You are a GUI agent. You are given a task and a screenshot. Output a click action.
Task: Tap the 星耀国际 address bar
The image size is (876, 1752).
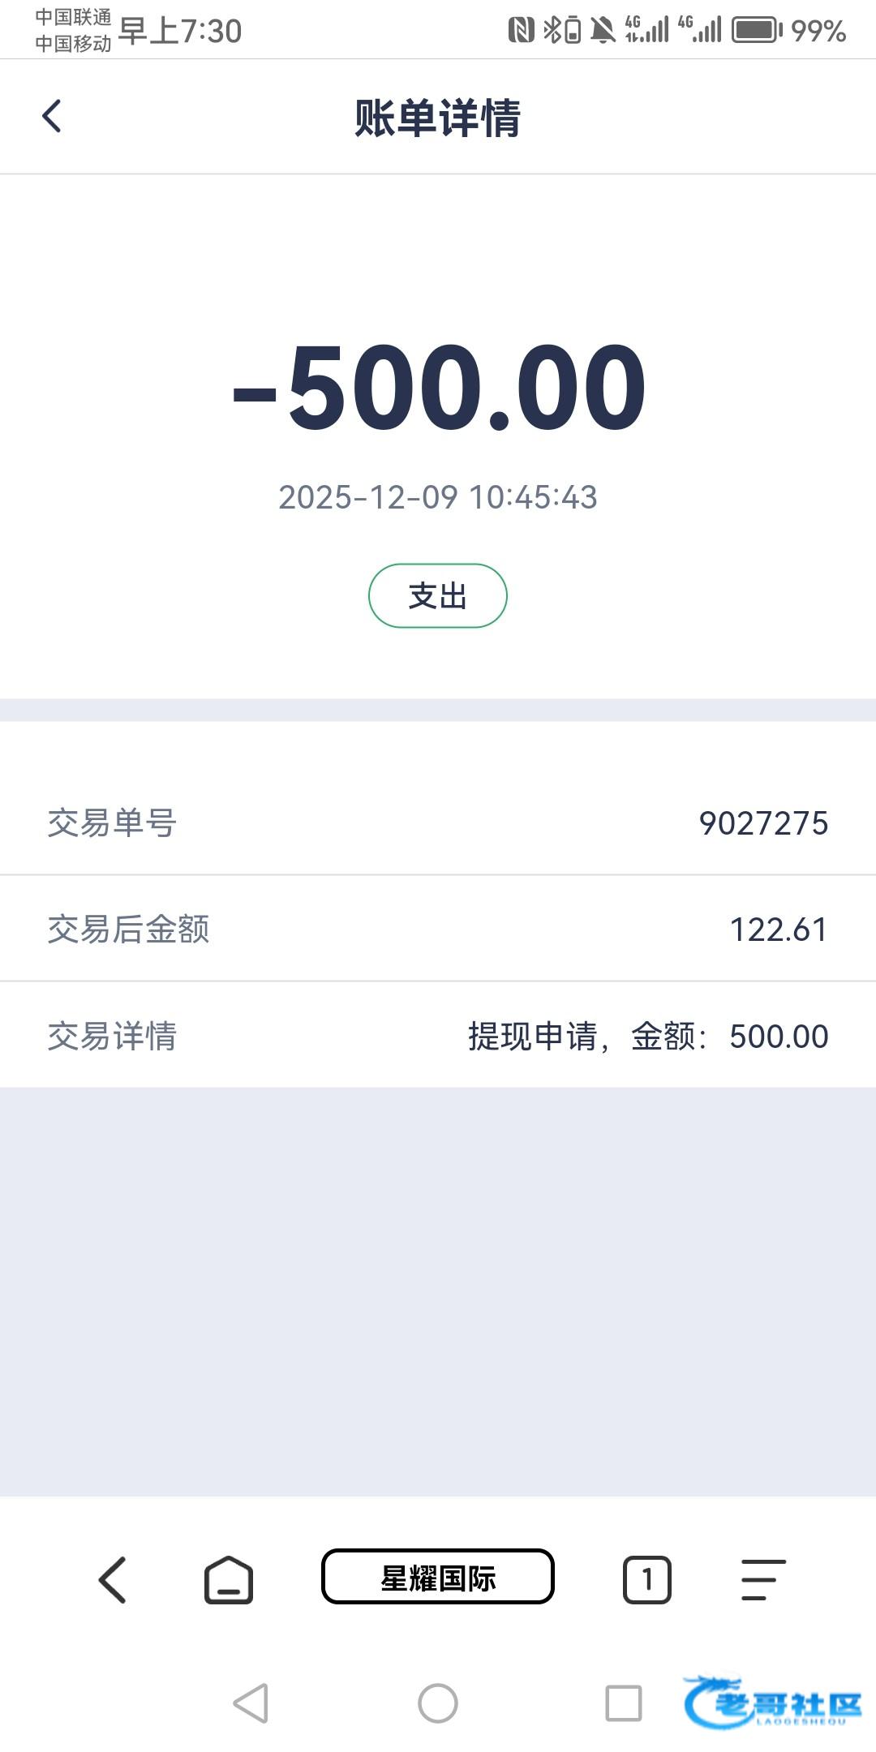438,1577
